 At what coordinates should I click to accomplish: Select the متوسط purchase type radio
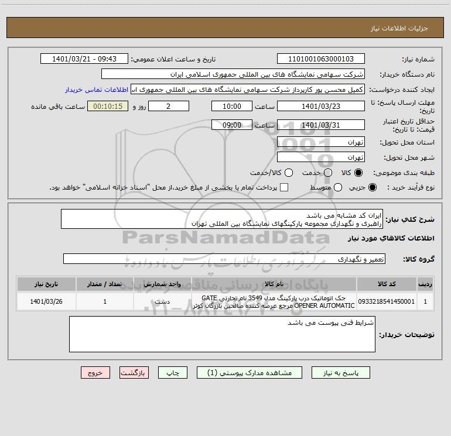(338, 187)
